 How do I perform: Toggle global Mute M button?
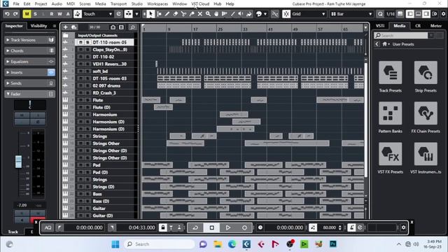point(27,14)
